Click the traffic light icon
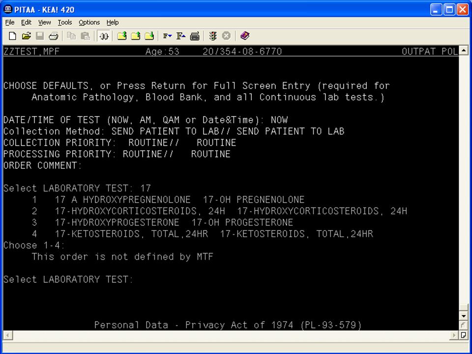The image size is (472, 354). click(213, 36)
